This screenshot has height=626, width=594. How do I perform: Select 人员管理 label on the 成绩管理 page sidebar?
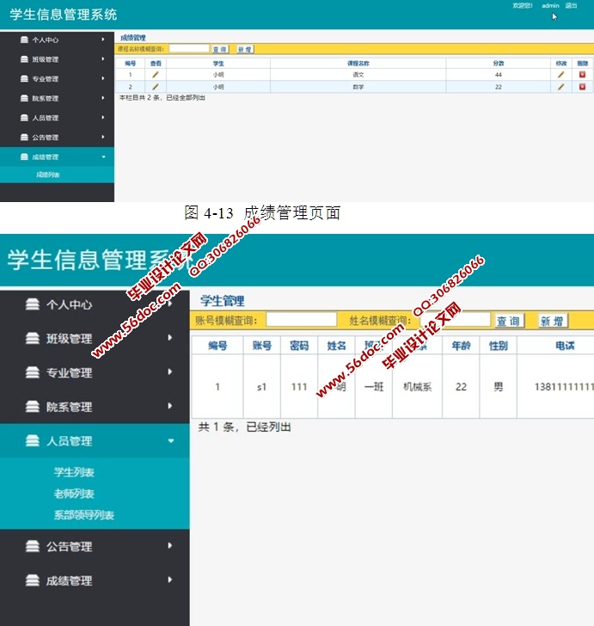[45, 118]
